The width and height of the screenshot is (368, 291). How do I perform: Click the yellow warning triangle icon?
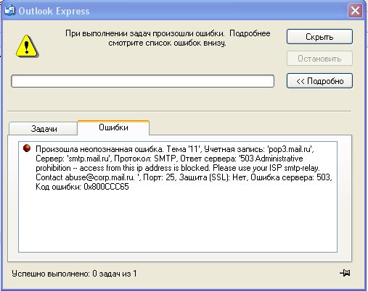pyautogui.click(x=27, y=46)
